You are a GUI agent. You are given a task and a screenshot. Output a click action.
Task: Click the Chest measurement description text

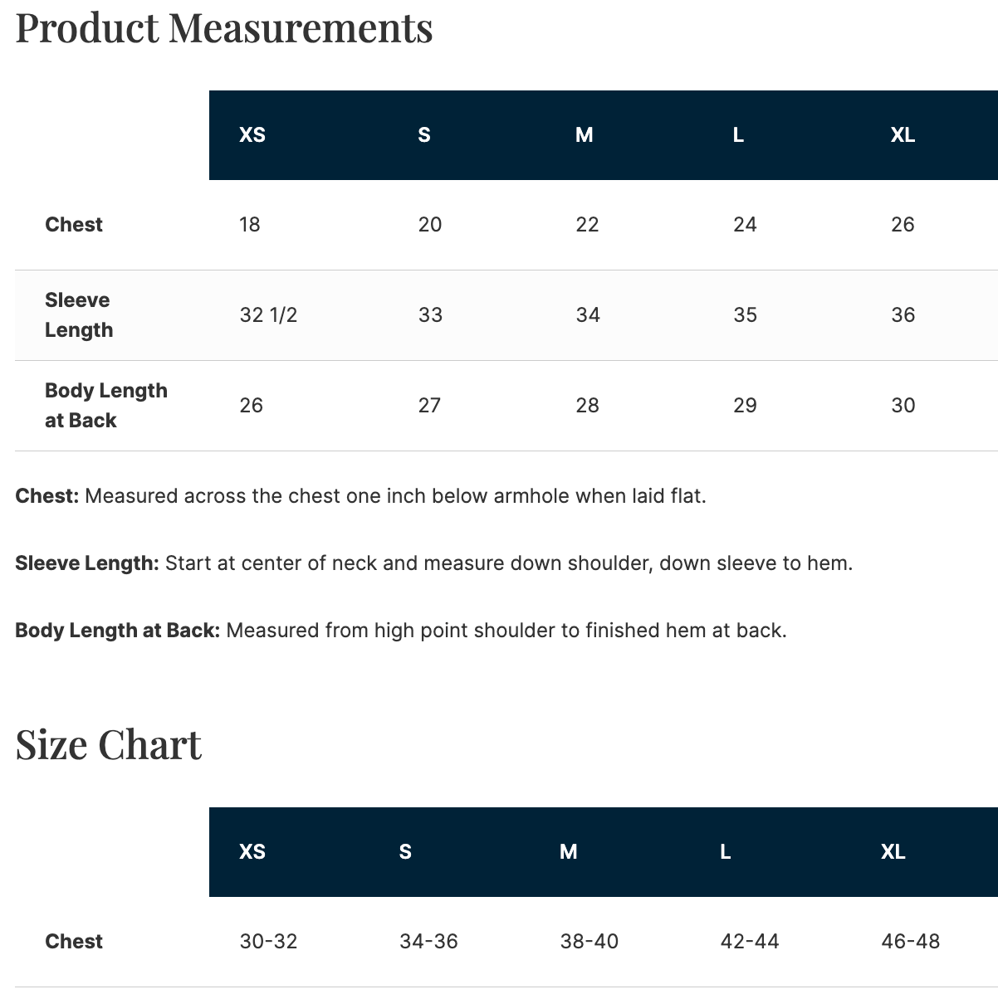[361, 496]
